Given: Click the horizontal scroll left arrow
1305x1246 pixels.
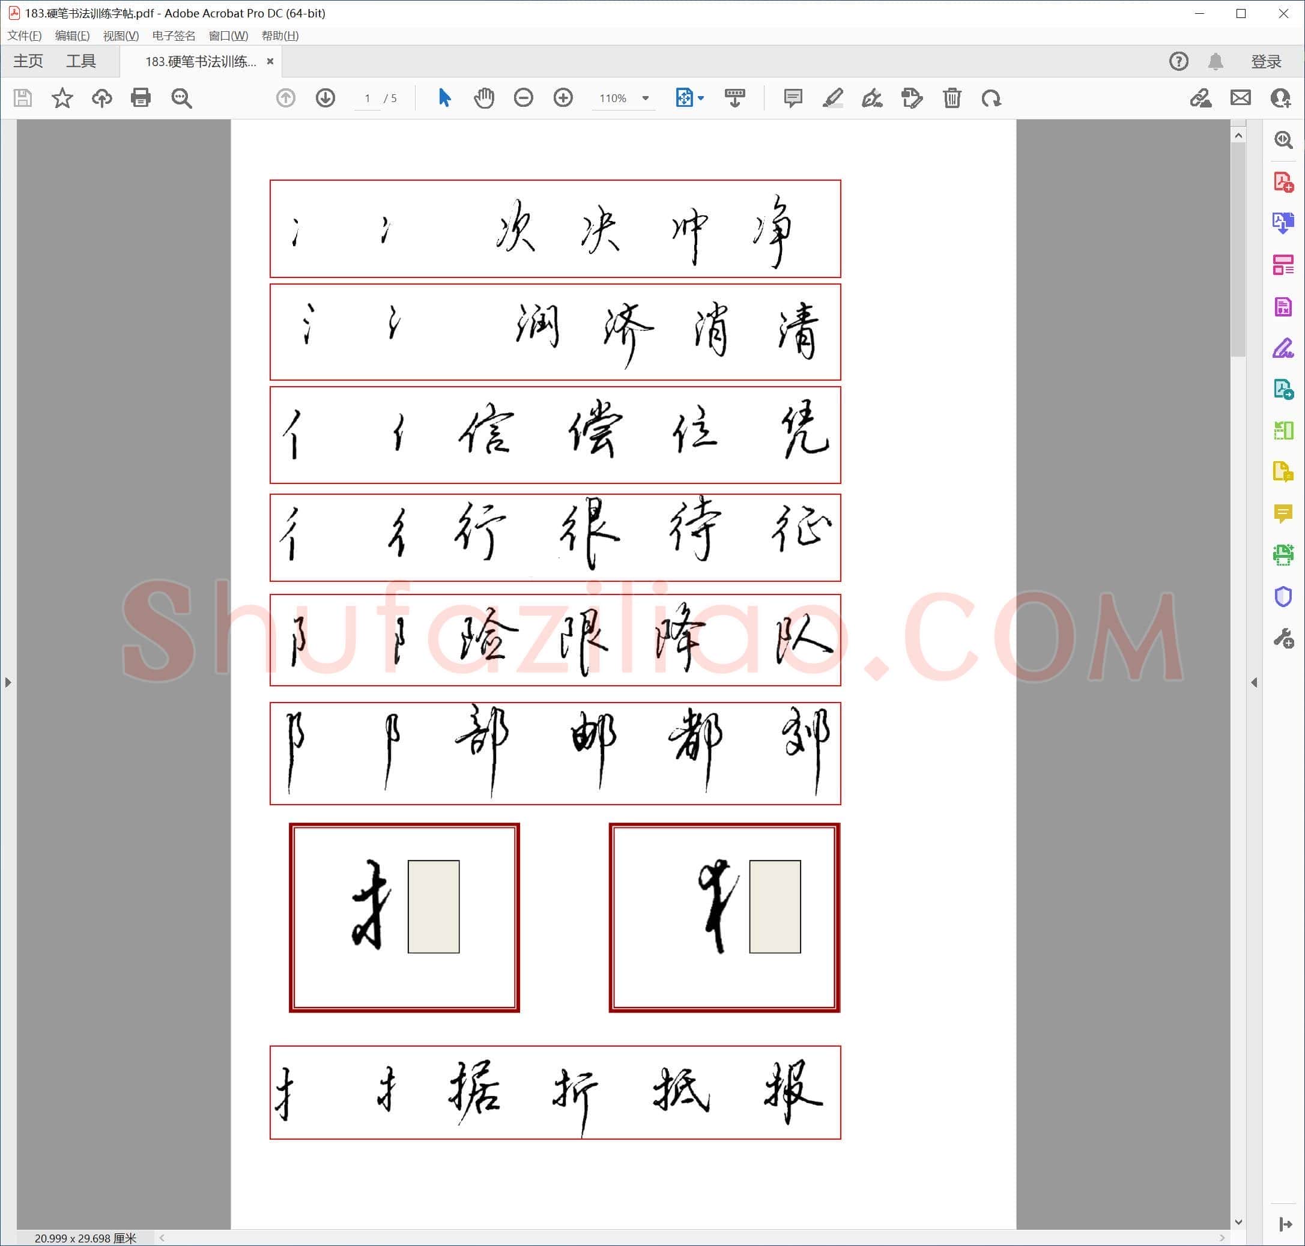Looking at the screenshot, I should 162,1238.
